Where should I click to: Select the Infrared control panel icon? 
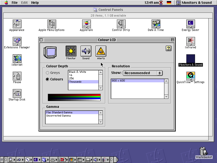[191, 41]
